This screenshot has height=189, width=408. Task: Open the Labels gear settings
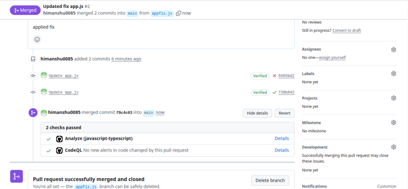coord(394,74)
